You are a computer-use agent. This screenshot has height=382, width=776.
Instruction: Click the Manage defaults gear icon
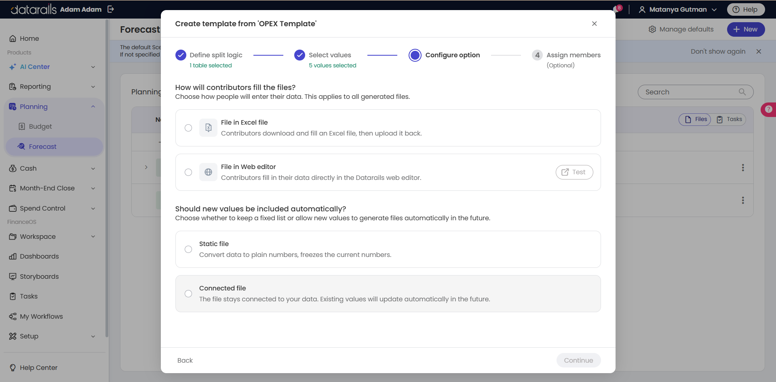pos(652,29)
